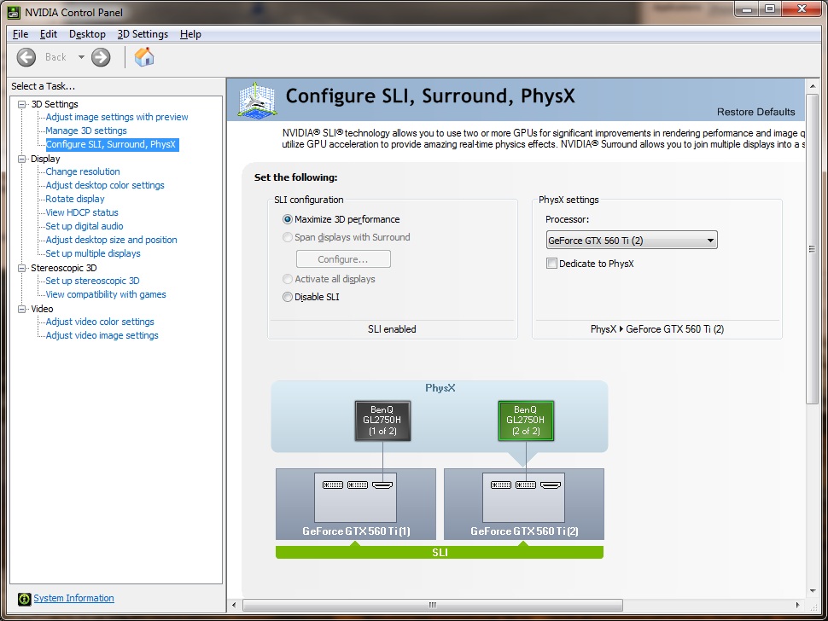Click the SLI page header icon
This screenshot has width=828, height=621.
click(x=257, y=99)
